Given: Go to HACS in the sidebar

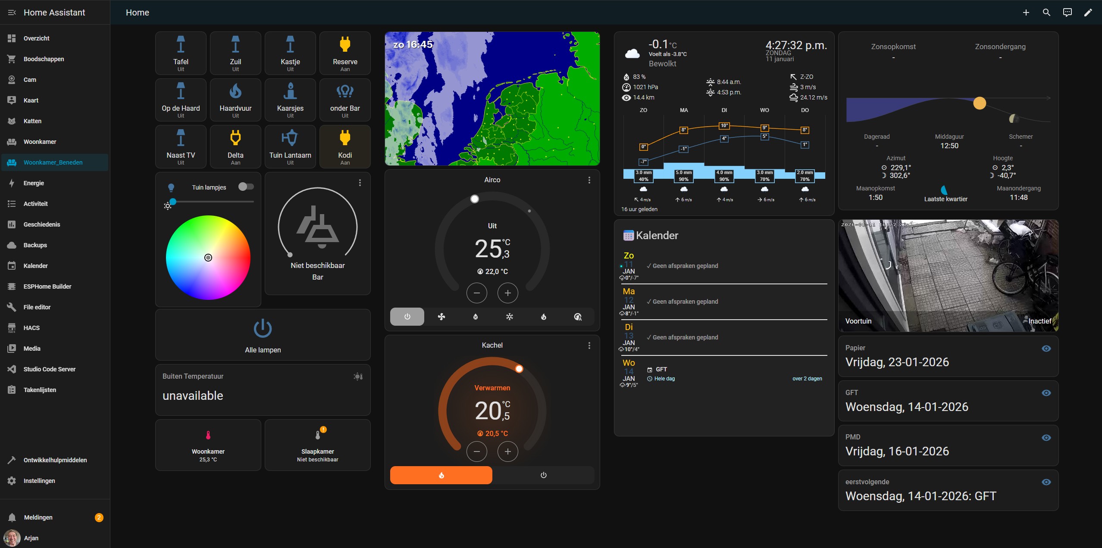Looking at the screenshot, I should [x=31, y=328].
